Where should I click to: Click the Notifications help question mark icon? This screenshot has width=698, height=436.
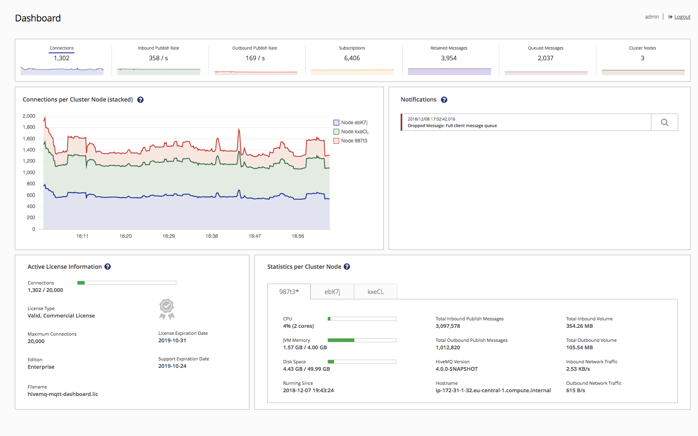click(444, 100)
